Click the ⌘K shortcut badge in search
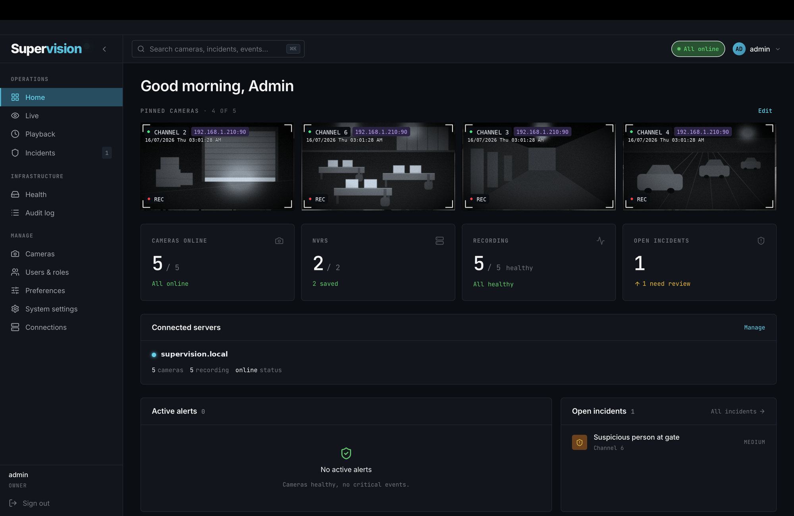Image resolution: width=794 pixels, height=516 pixels. [x=293, y=49]
